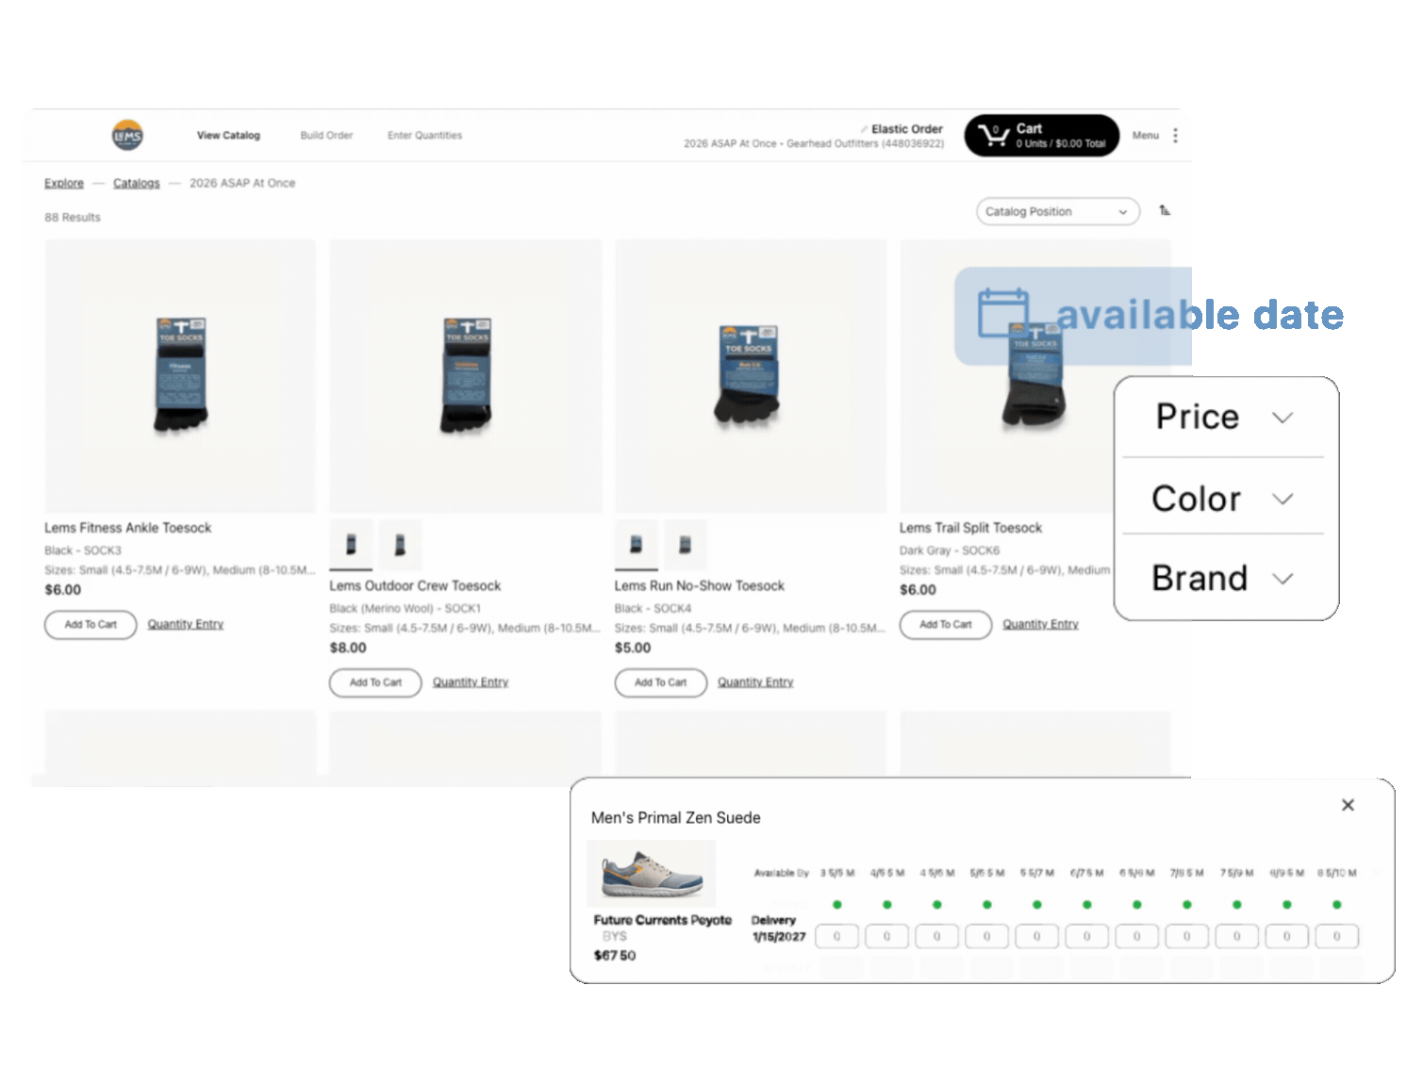Screen dimensions: 1423x1084
Task: Toggle sort direction icon beside Catalog Position
Action: 1165,210
